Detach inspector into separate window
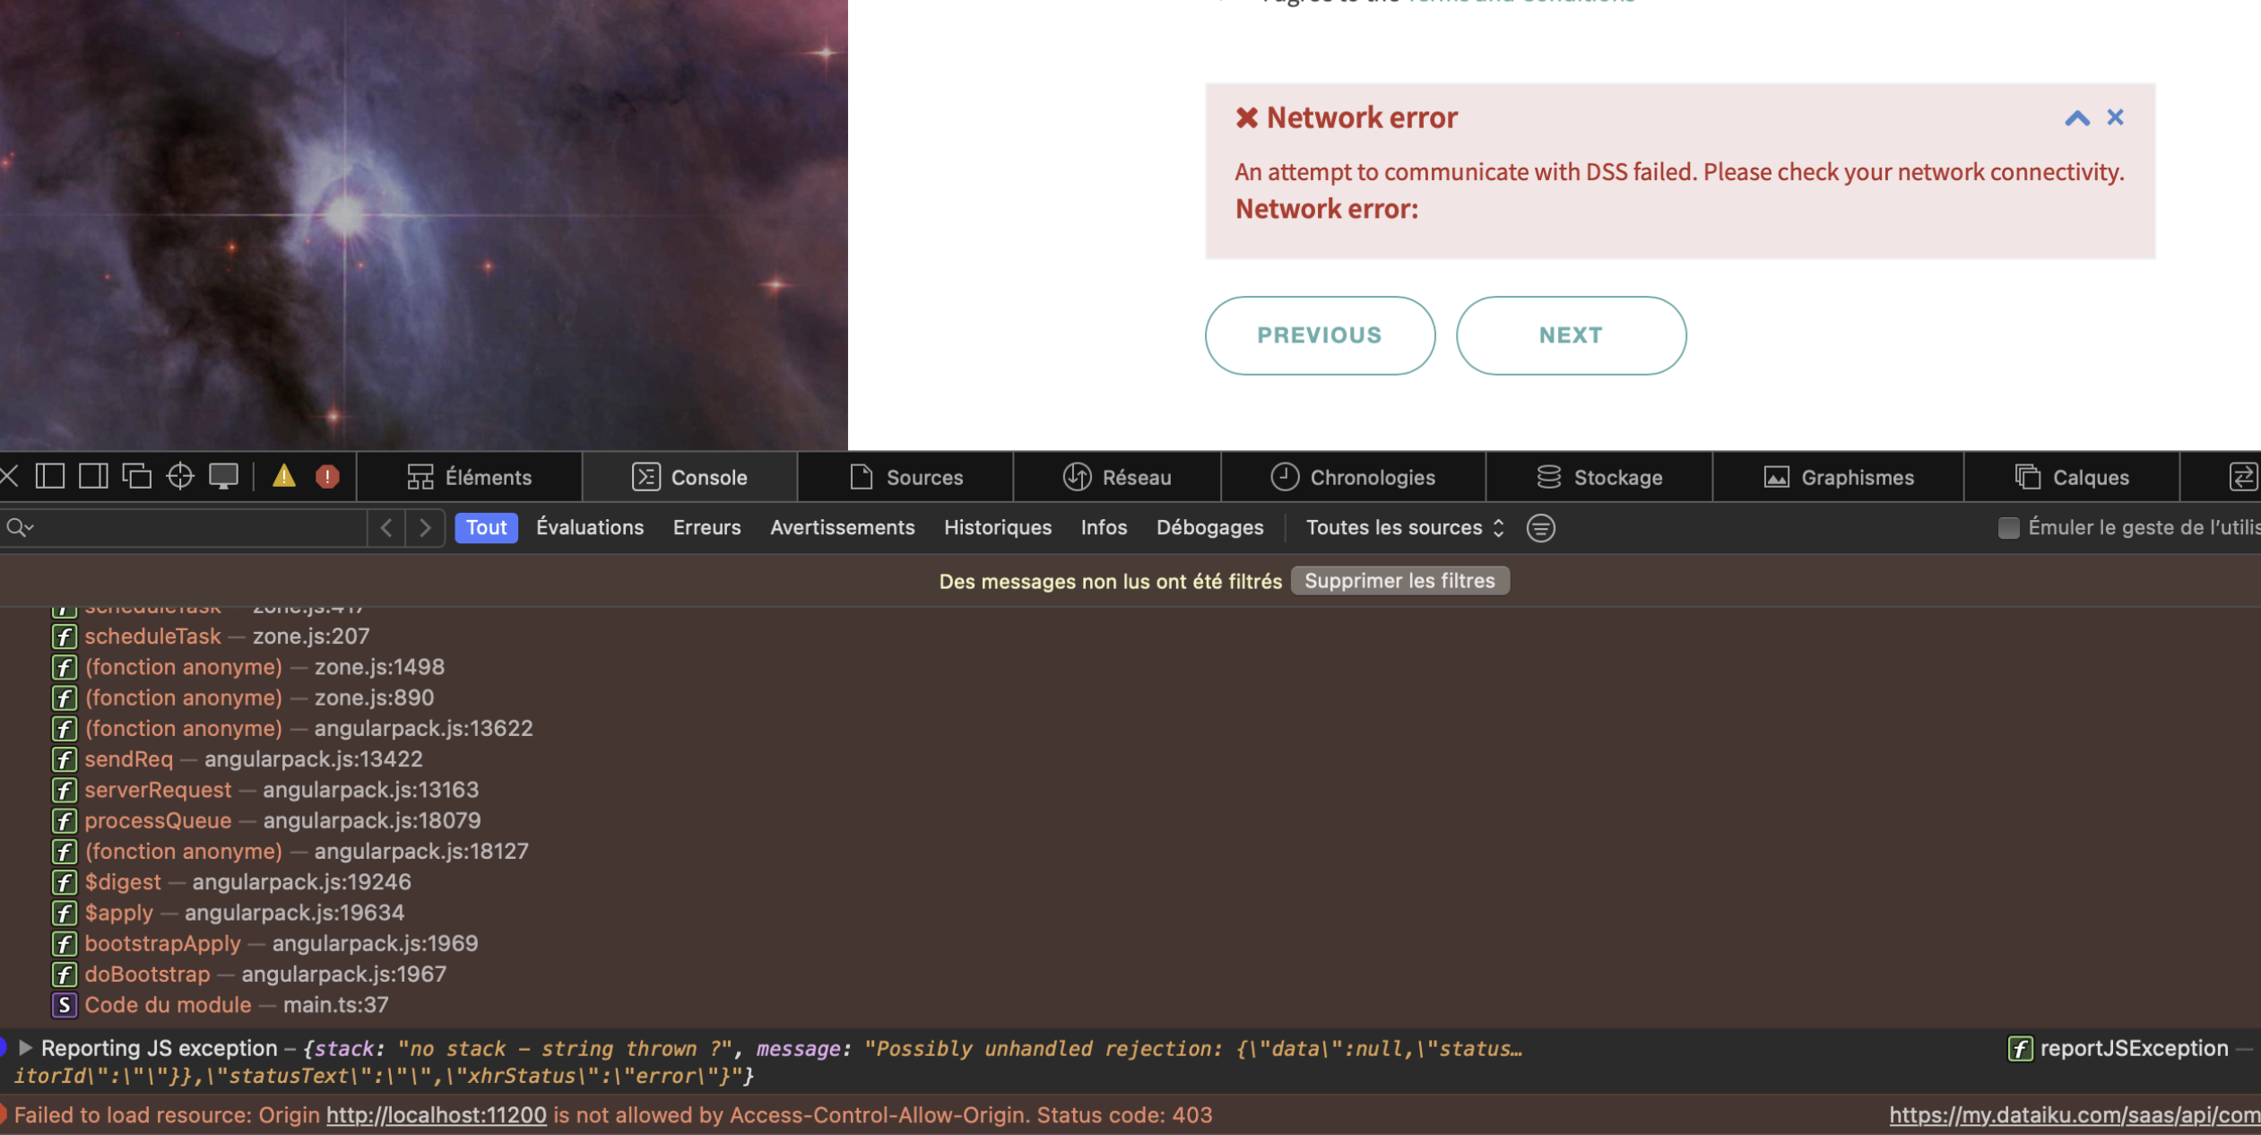 click(x=136, y=476)
